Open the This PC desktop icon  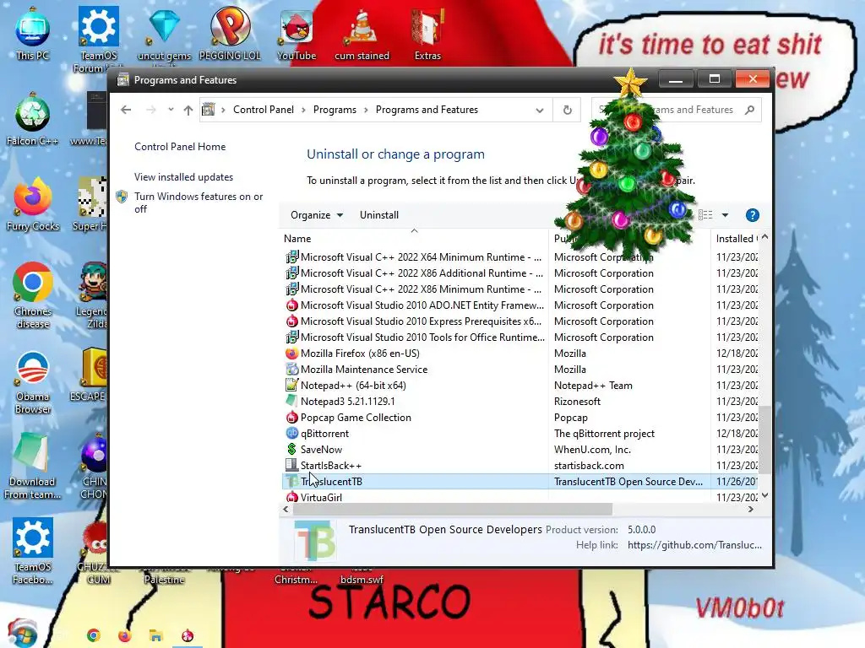[x=33, y=33]
